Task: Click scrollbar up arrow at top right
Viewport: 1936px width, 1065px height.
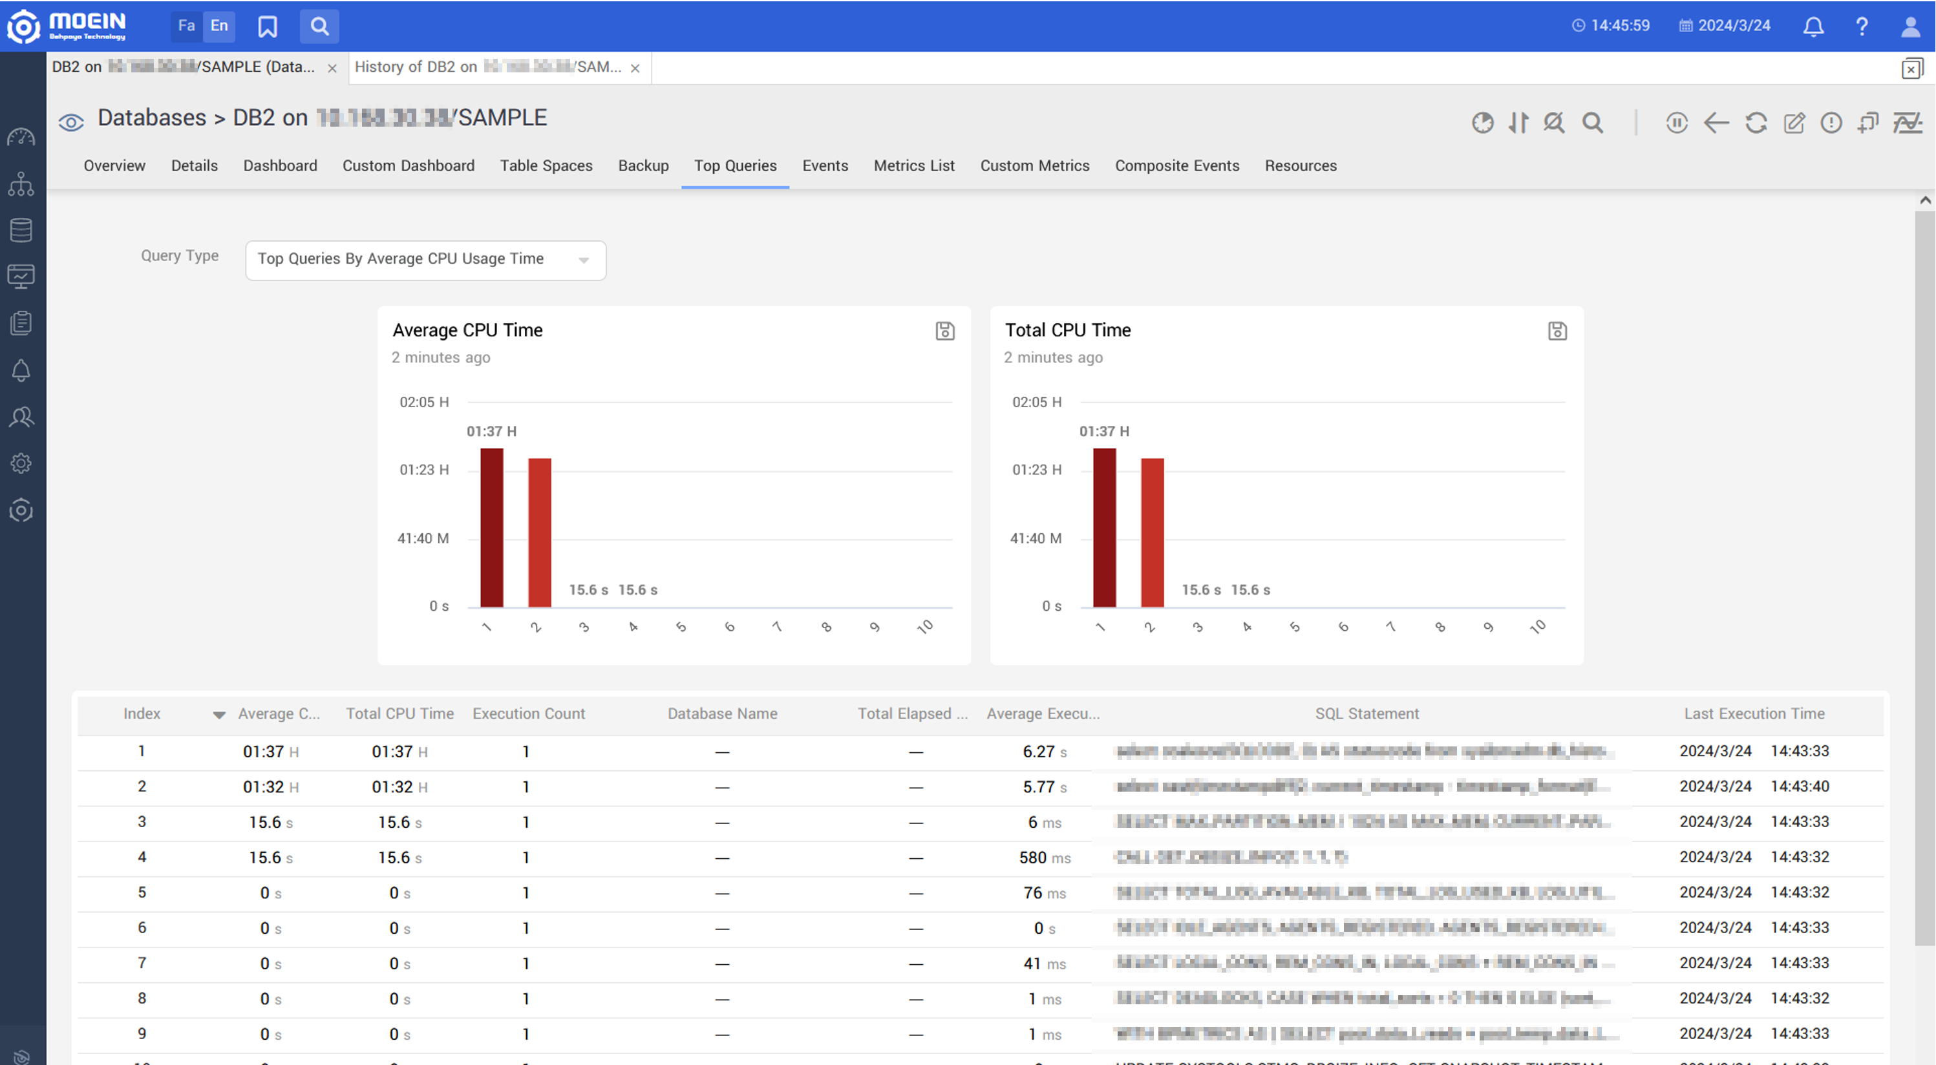Action: click(1925, 200)
